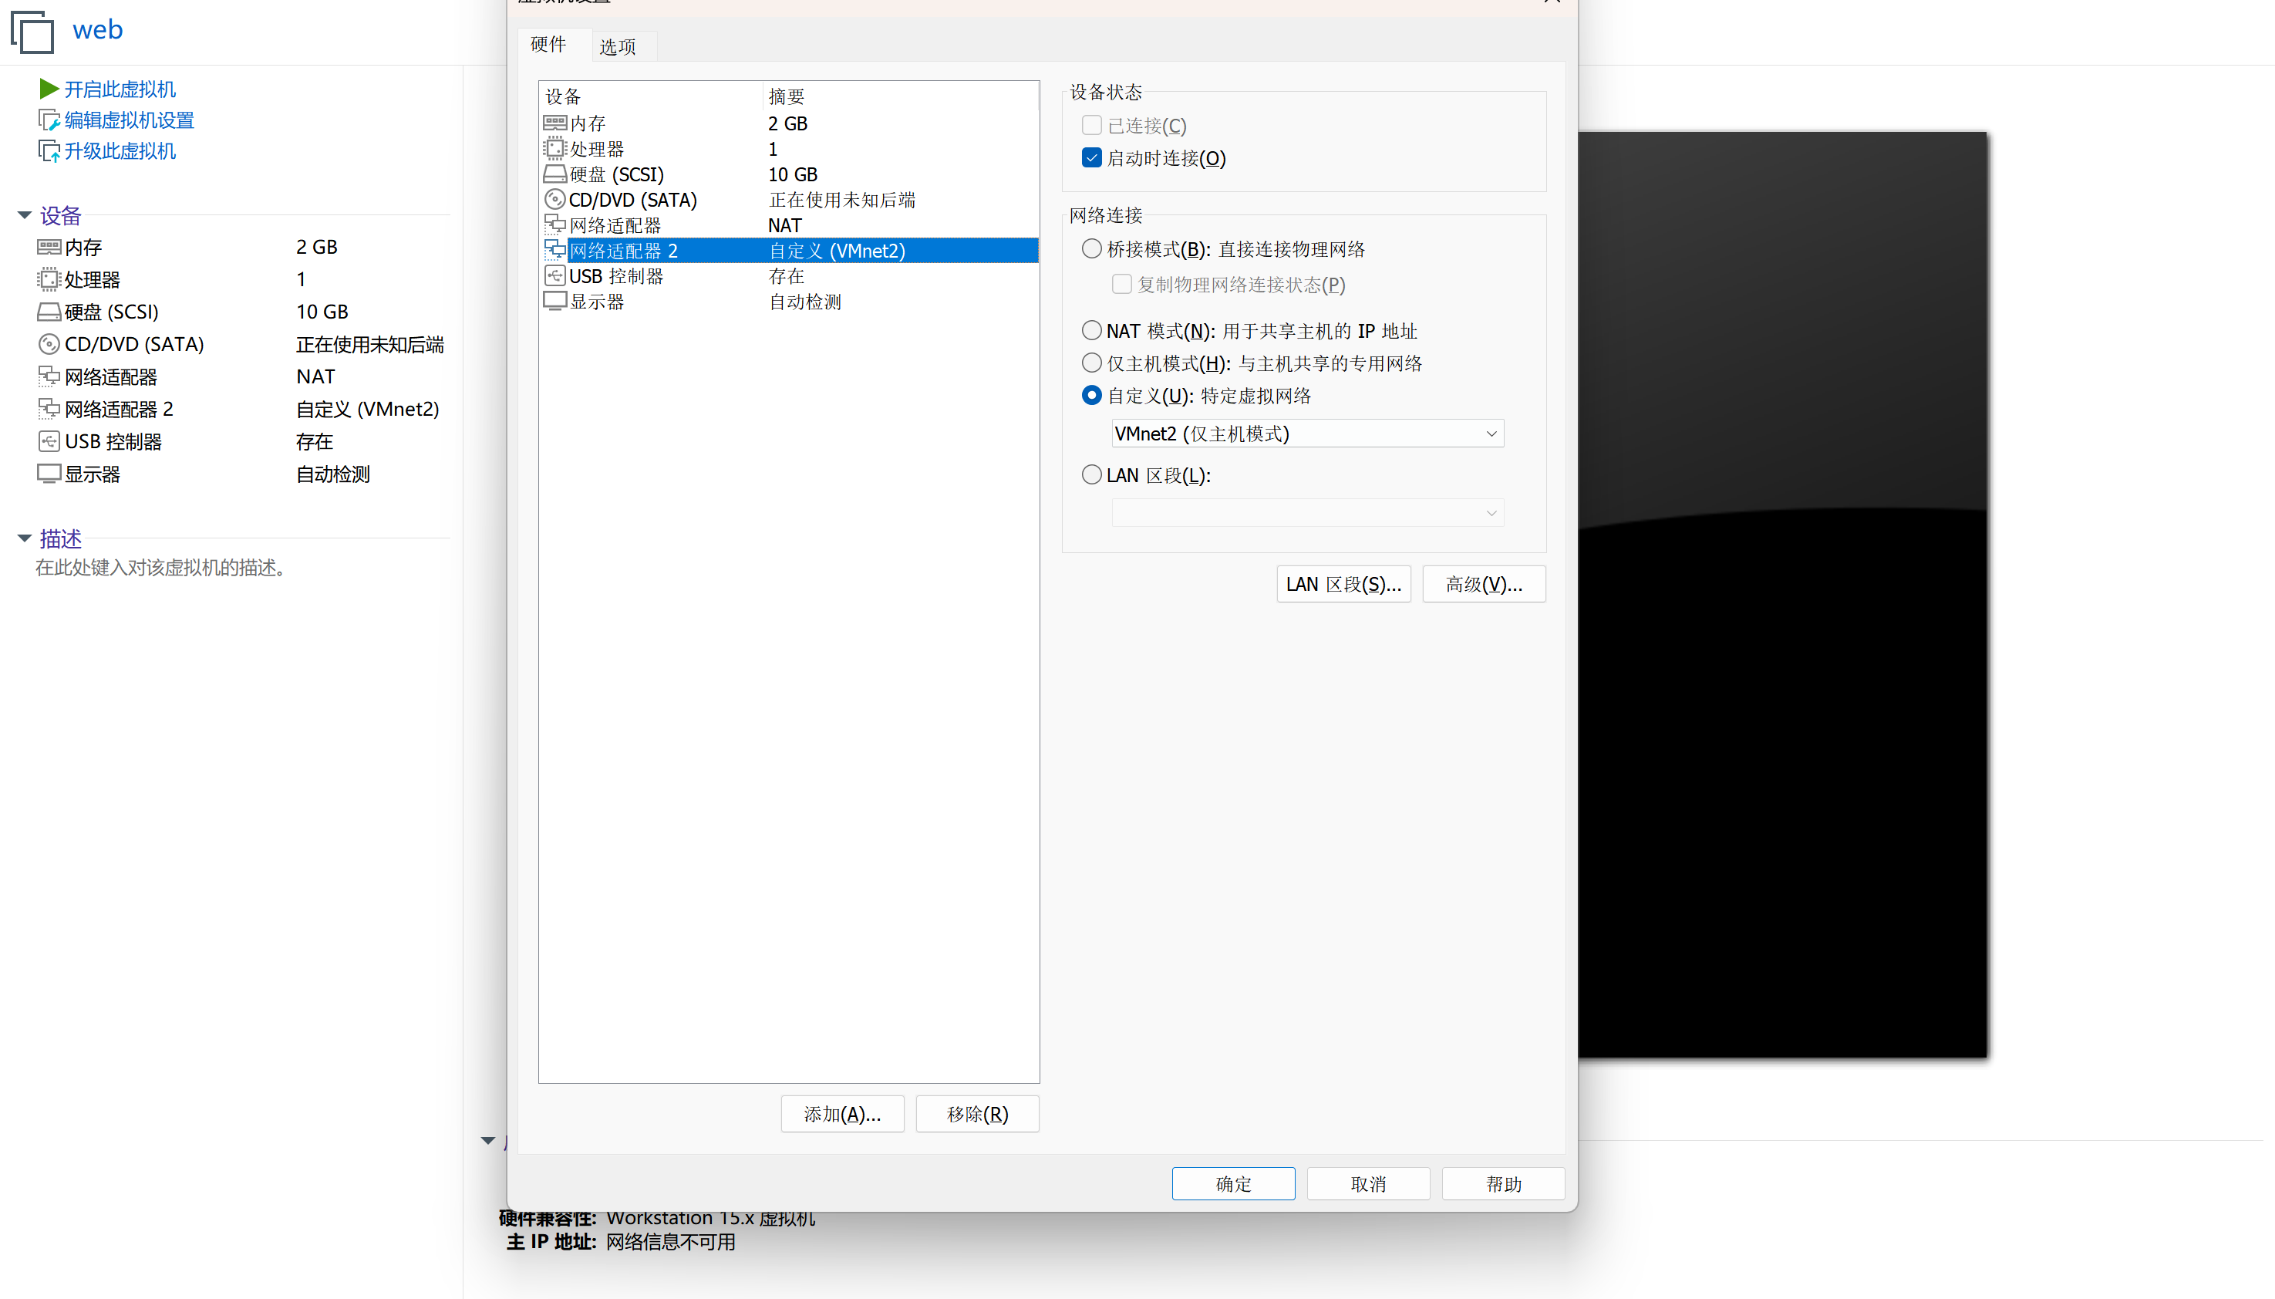Image resolution: width=2275 pixels, height=1299 pixels.
Task: Select the CD/DVD (SATA) disc icon in dialog
Action: tap(554, 199)
